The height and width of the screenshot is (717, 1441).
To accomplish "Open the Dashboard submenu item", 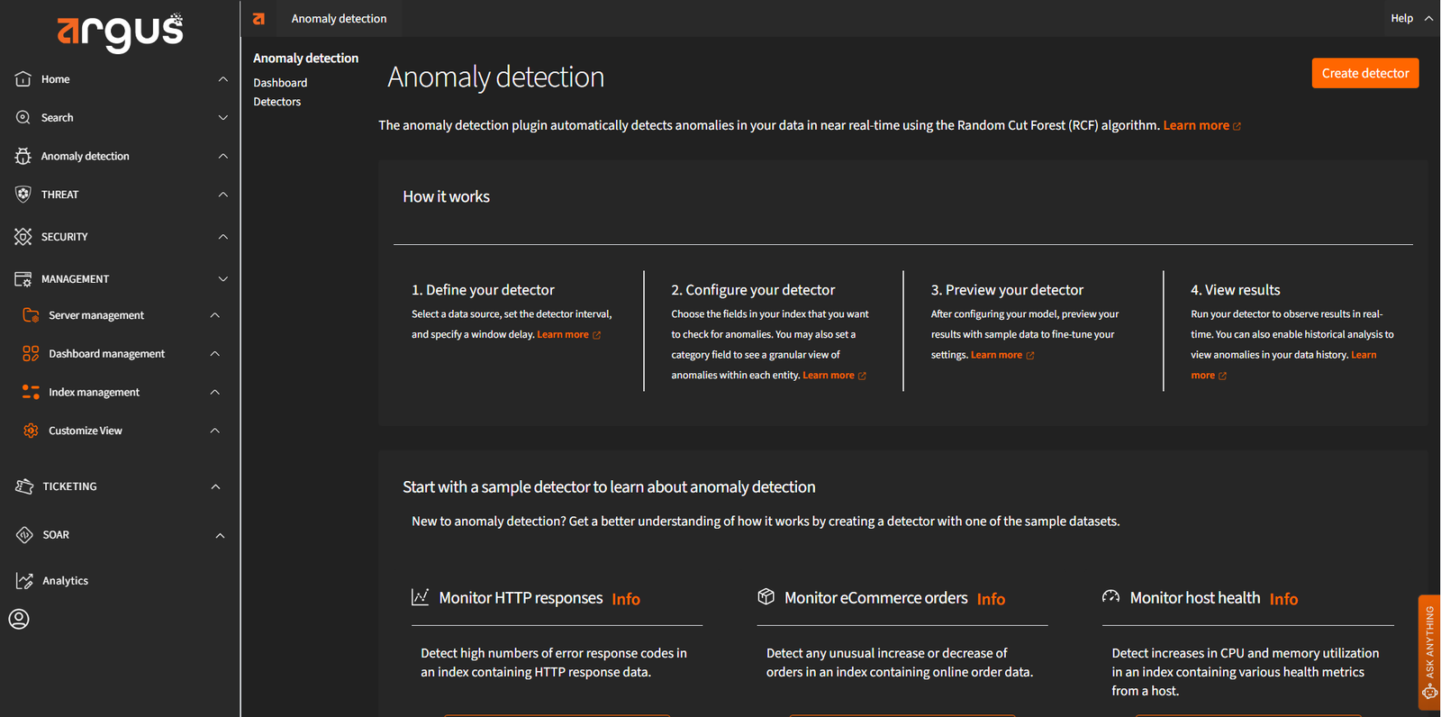I will pos(280,83).
